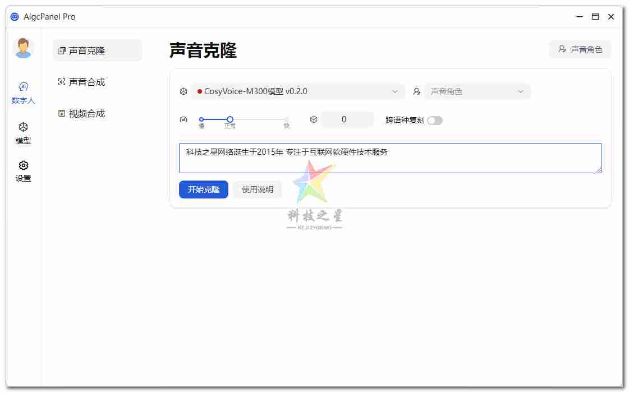Click the seed dice icon before the number field

coord(314,119)
